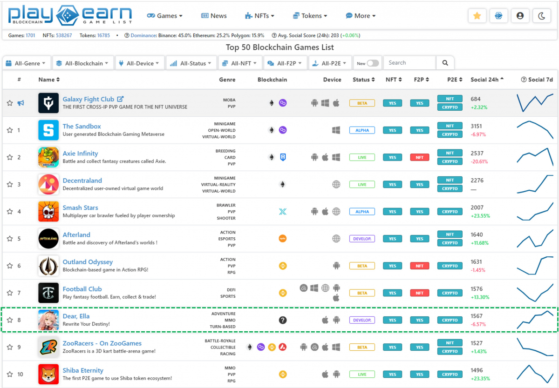559x388 pixels.
Task: Expand the All-Genre filter dropdown
Action: point(27,63)
